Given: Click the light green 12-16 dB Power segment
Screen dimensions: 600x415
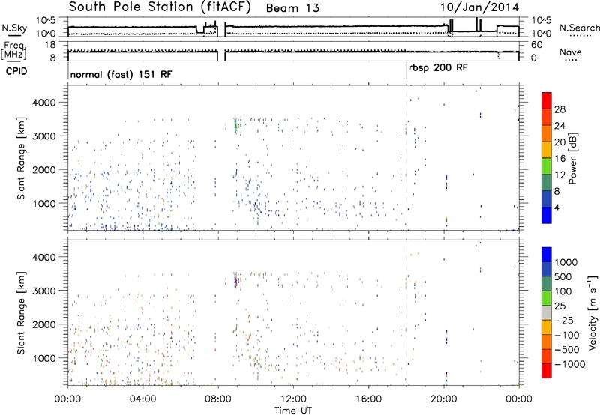Looking at the screenshot, I should 547,166.
